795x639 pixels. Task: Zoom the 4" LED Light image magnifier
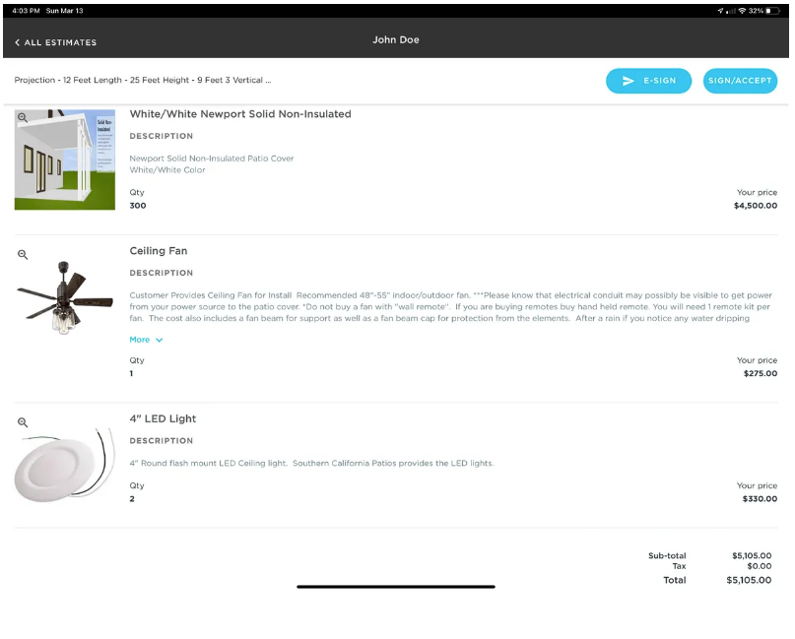pyautogui.click(x=23, y=422)
